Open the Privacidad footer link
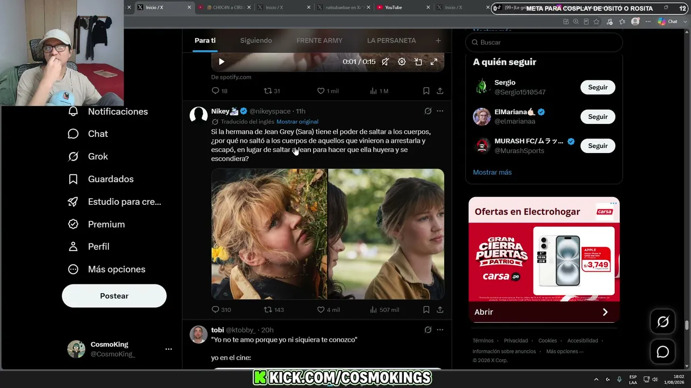The width and height of the screenshot is (691, 388). [516, 341]
